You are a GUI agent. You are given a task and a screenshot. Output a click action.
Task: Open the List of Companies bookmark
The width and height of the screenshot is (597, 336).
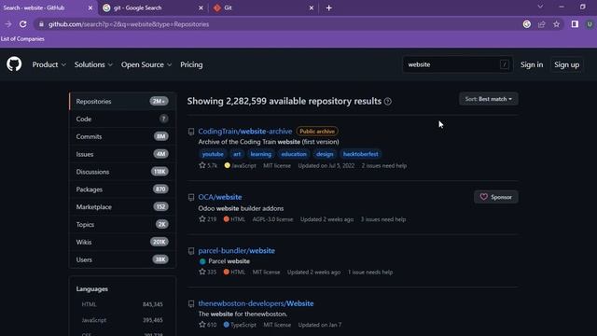click(22, 39)
